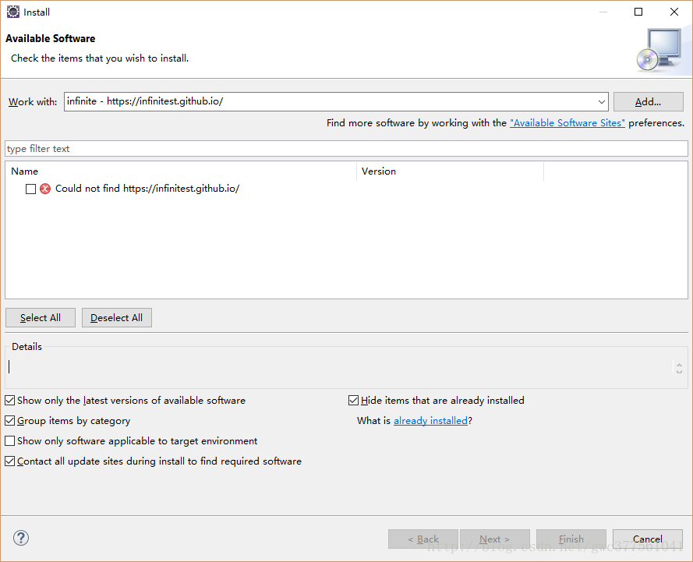
Task: Open the Available Software Sites link
Action: point(567,123)
